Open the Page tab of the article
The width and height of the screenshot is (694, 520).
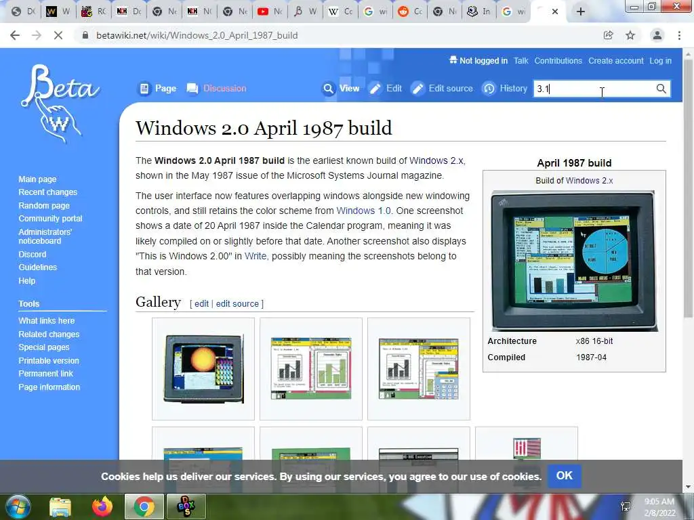pyautogui.click(x=165, y=89)
